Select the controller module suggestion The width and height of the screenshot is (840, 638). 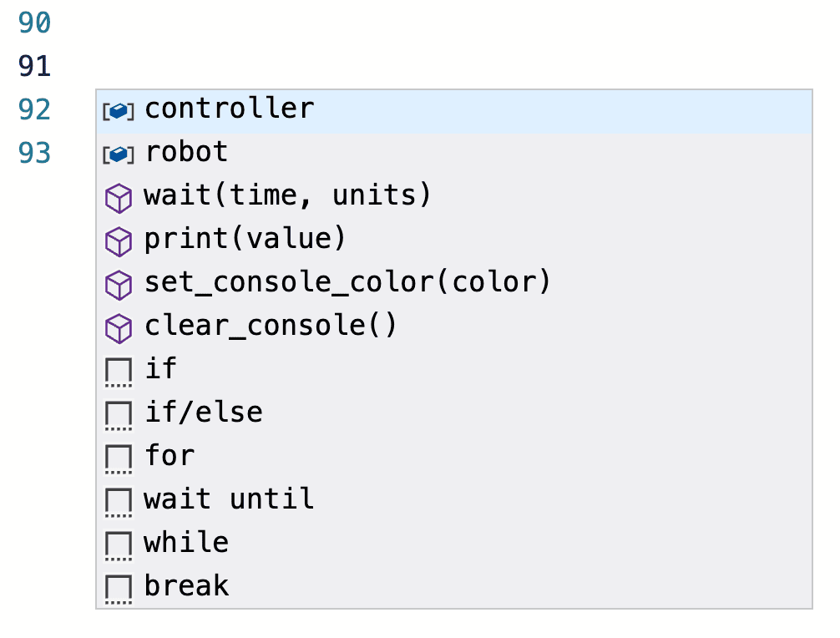pyautogui.click(x=230, y=108)
